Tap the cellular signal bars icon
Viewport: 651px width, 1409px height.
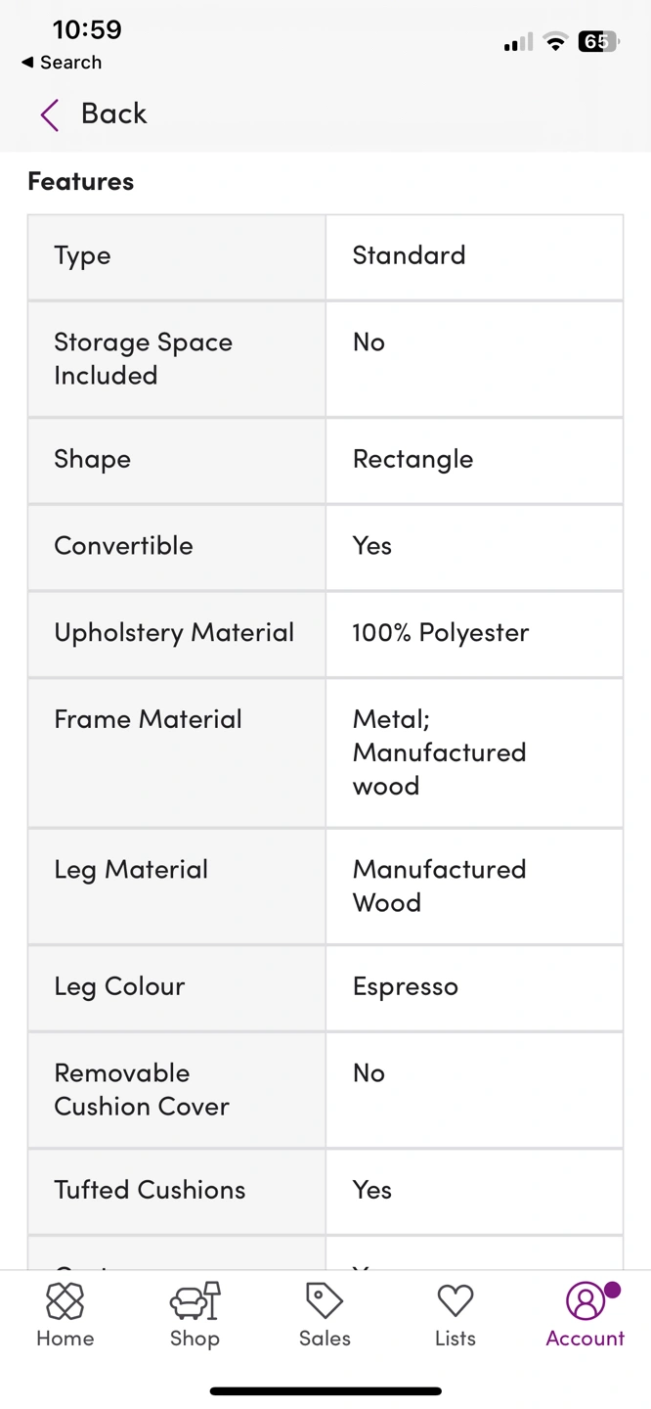tap(518, 42)
